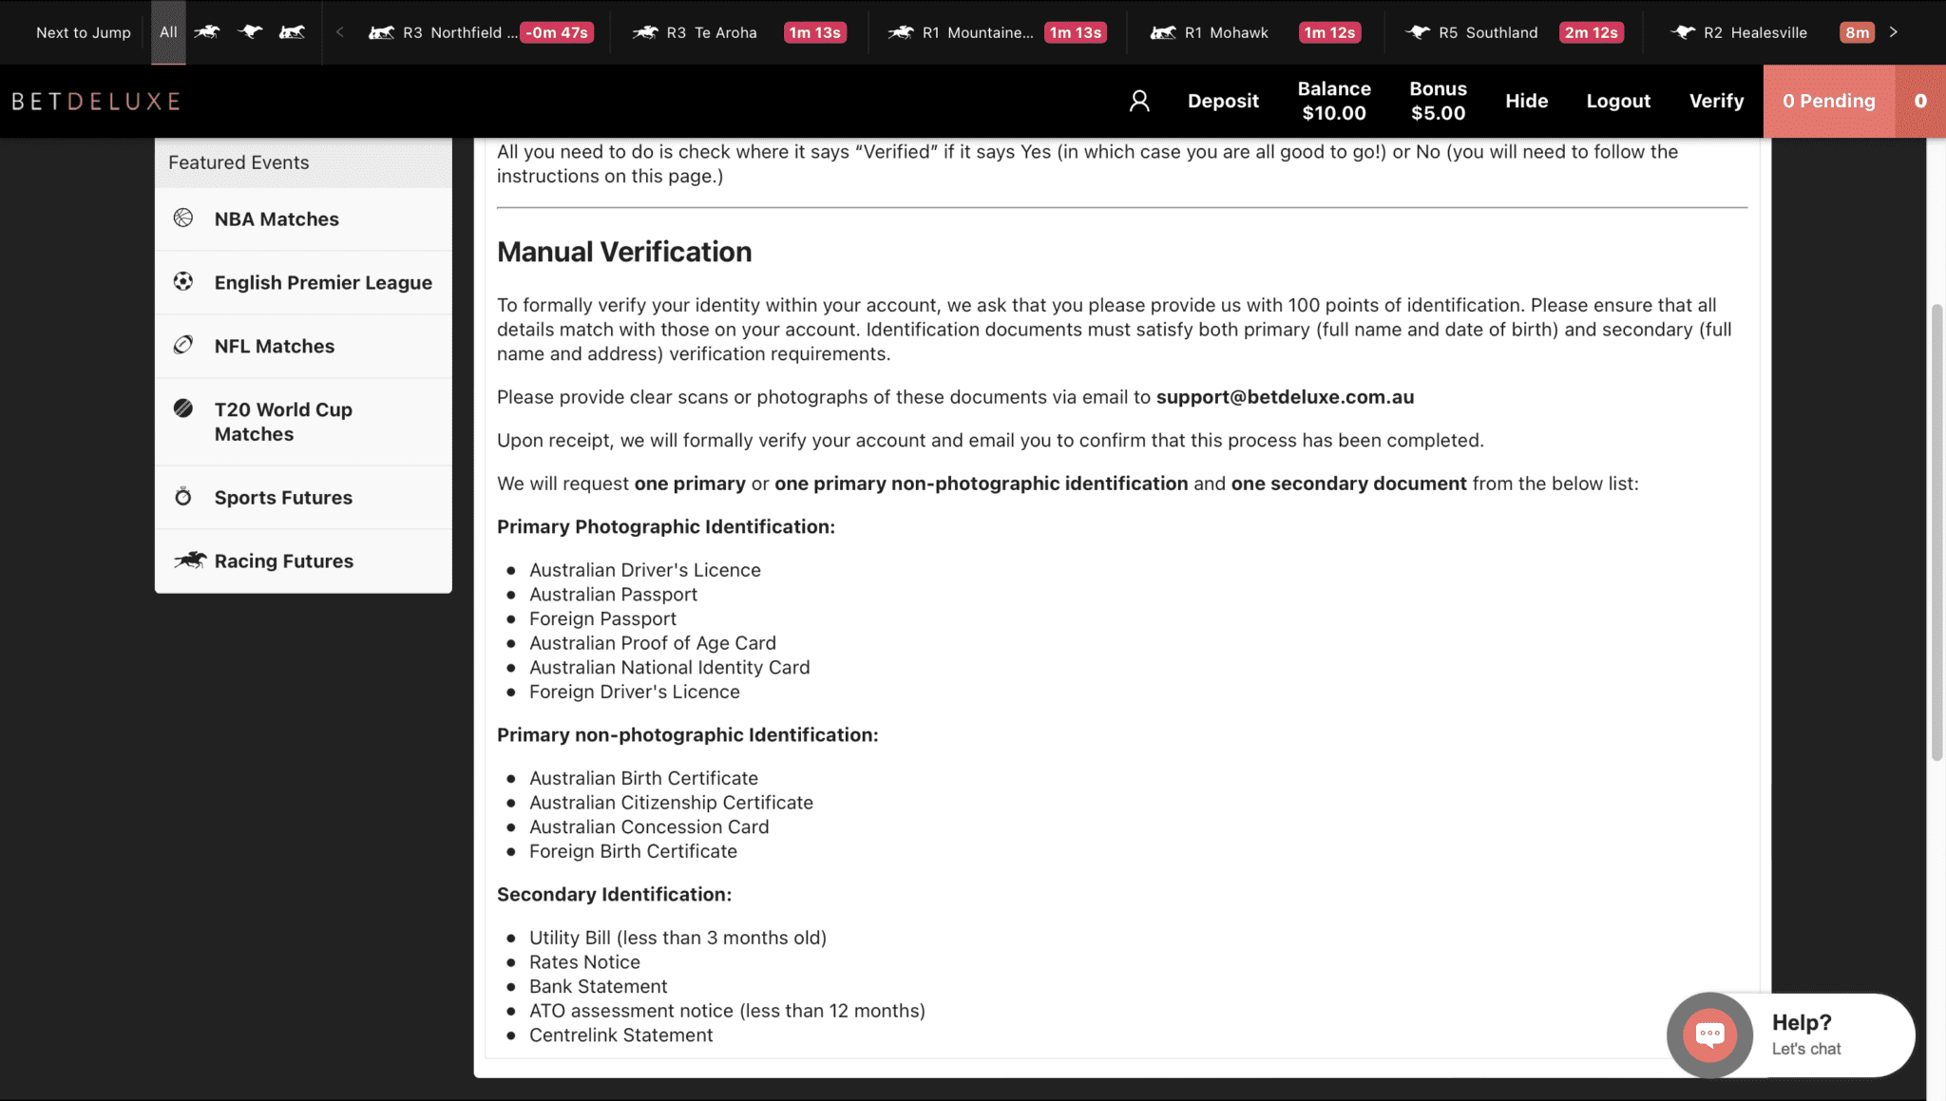Click the basketball icon beside NBA Matches
The height and width of the screenshot is (1101, 1946).
[x=183, y=218]
